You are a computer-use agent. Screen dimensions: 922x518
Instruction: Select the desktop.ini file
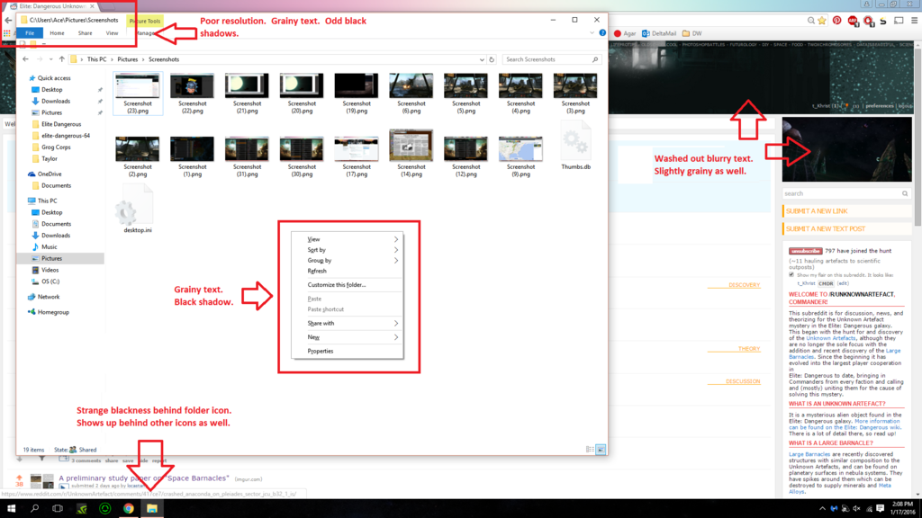138,209
